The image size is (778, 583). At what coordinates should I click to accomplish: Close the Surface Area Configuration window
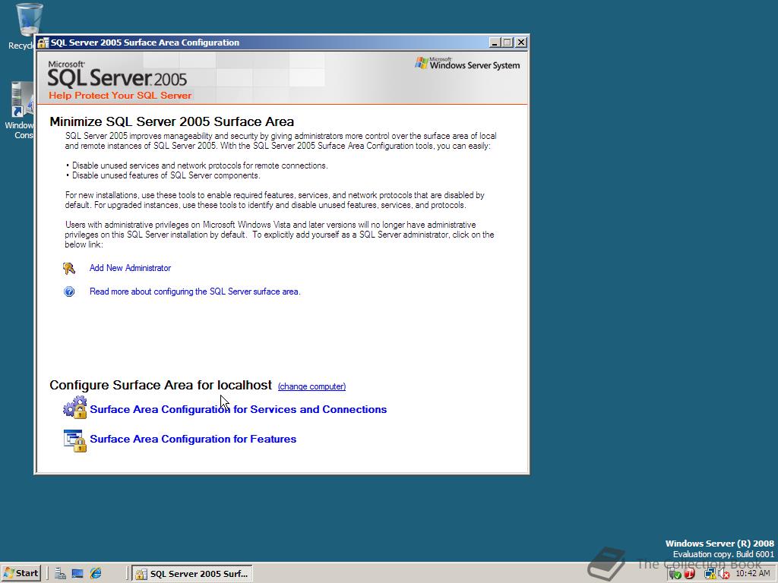tap(521, 43)
